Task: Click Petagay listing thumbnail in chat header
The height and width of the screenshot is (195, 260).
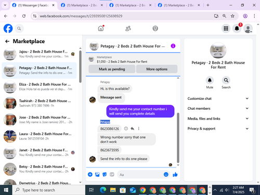Action: pos(94,46)
